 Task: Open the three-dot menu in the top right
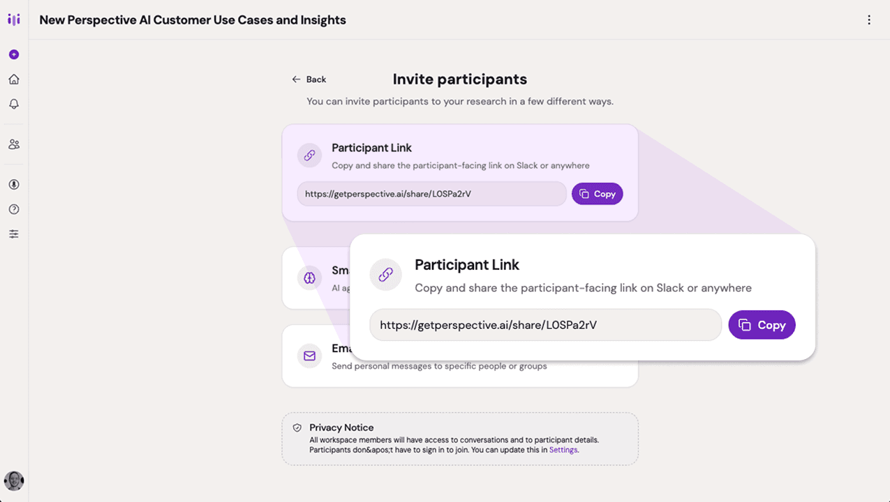tap(869, 20)
